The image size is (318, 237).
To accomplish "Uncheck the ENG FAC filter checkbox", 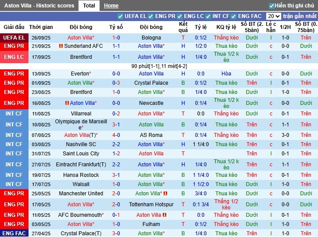I will tap(234, 16).
